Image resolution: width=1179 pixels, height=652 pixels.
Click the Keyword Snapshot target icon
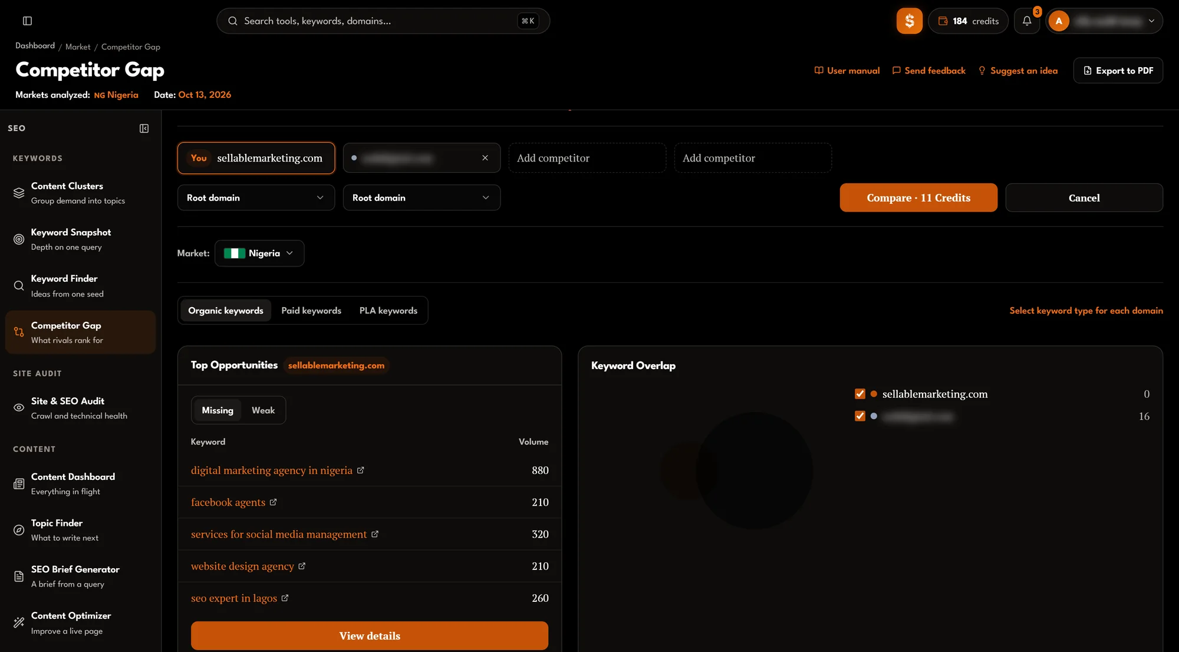pos(19,239)
